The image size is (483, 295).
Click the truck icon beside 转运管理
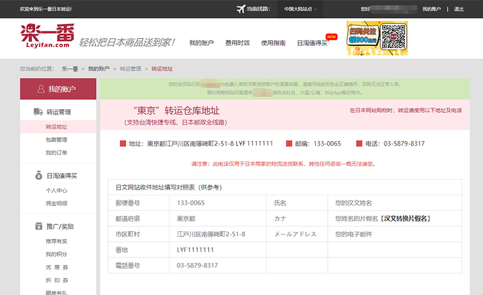coord(37,112)
